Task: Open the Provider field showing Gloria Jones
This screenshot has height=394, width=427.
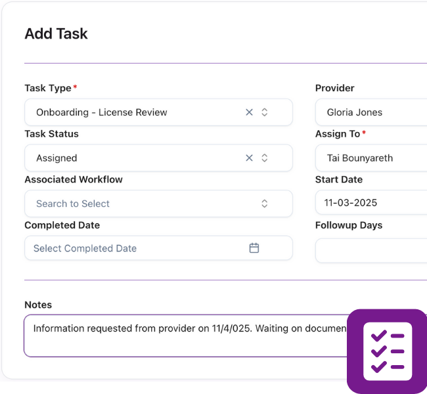Action: (371, 112)
